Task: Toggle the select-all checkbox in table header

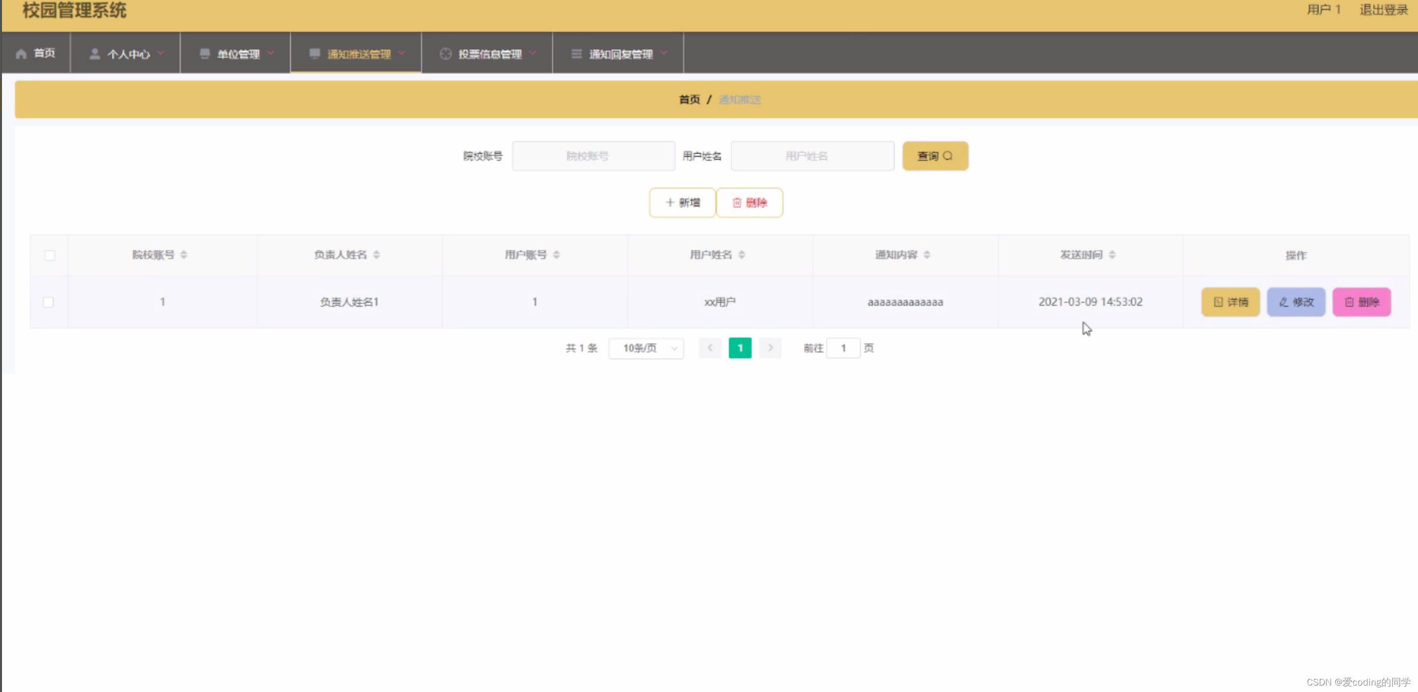Action: [50, 255]
